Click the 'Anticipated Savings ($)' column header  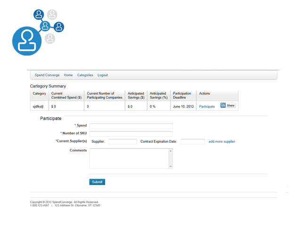tap(136, 96)
